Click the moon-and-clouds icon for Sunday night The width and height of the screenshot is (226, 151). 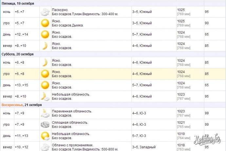[44, 113]
